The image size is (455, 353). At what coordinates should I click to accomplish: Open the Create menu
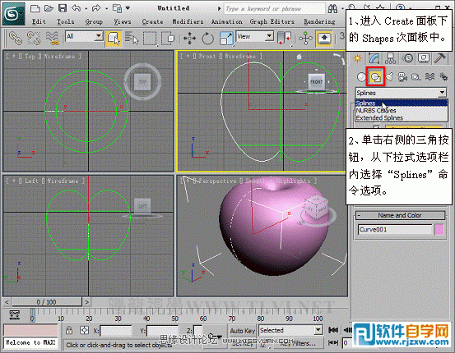click(153, 21)
